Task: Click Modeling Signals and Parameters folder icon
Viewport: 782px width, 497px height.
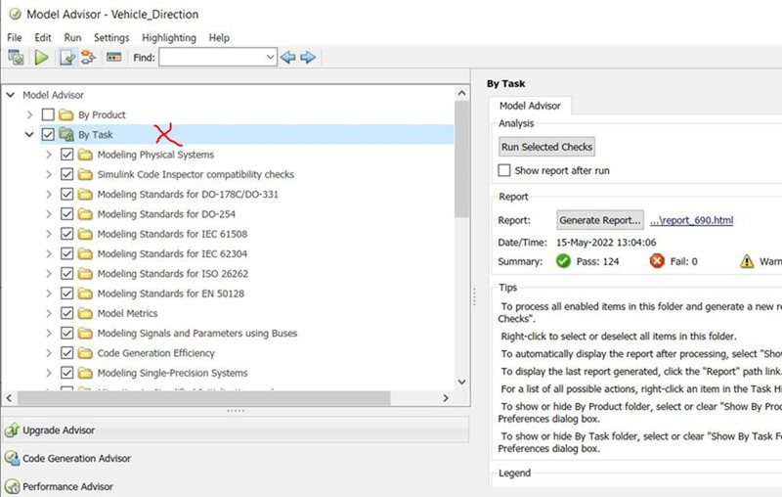Action: tap(85, 334)
